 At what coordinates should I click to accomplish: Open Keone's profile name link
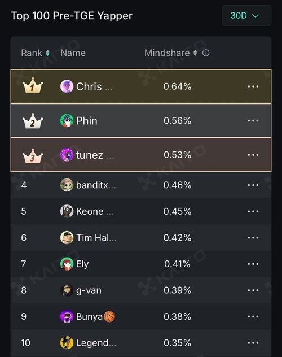[x=95, y=211]
